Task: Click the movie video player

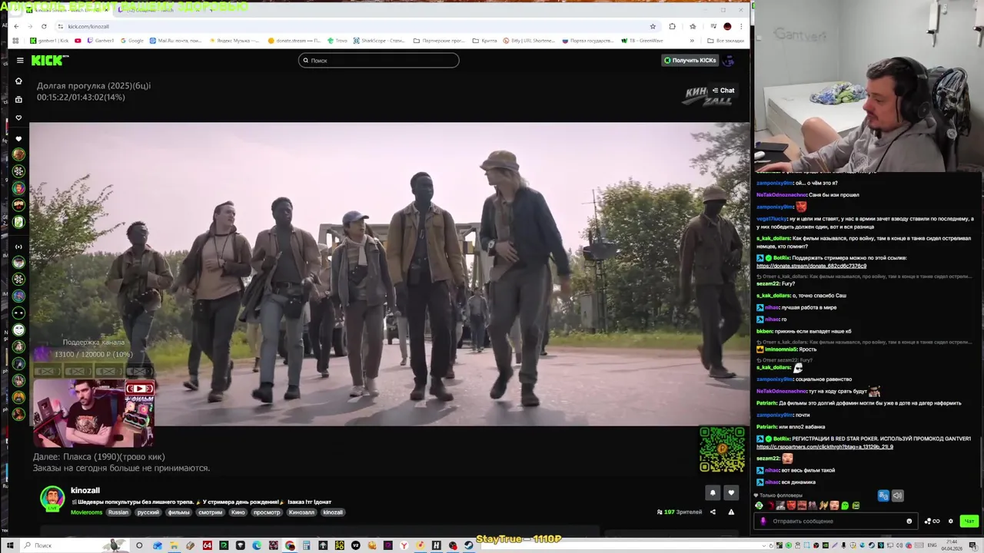Action: click(389, 273)
